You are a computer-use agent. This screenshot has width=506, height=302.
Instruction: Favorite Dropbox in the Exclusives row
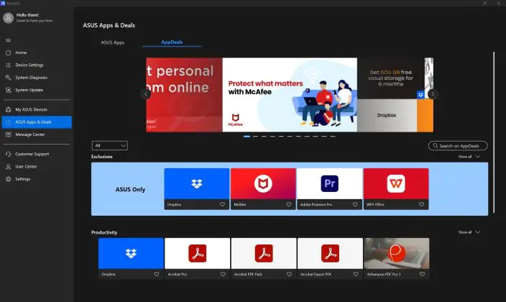[222, 204]
